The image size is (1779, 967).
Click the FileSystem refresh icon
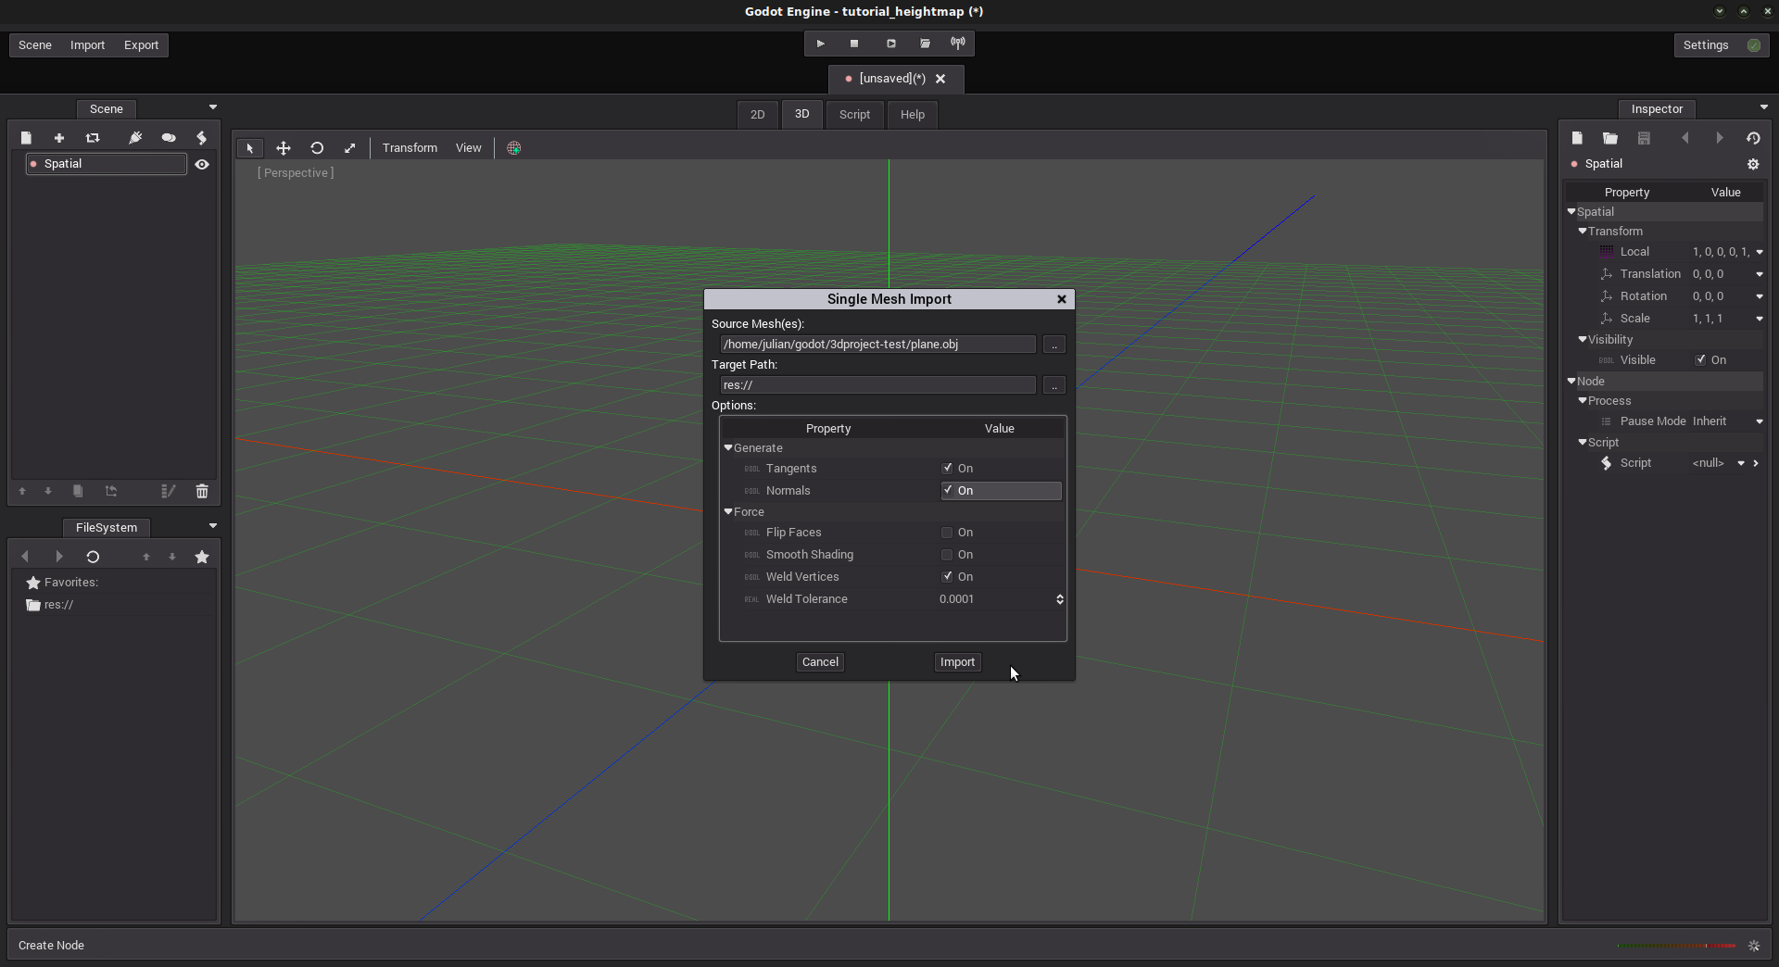click(93, 557)
